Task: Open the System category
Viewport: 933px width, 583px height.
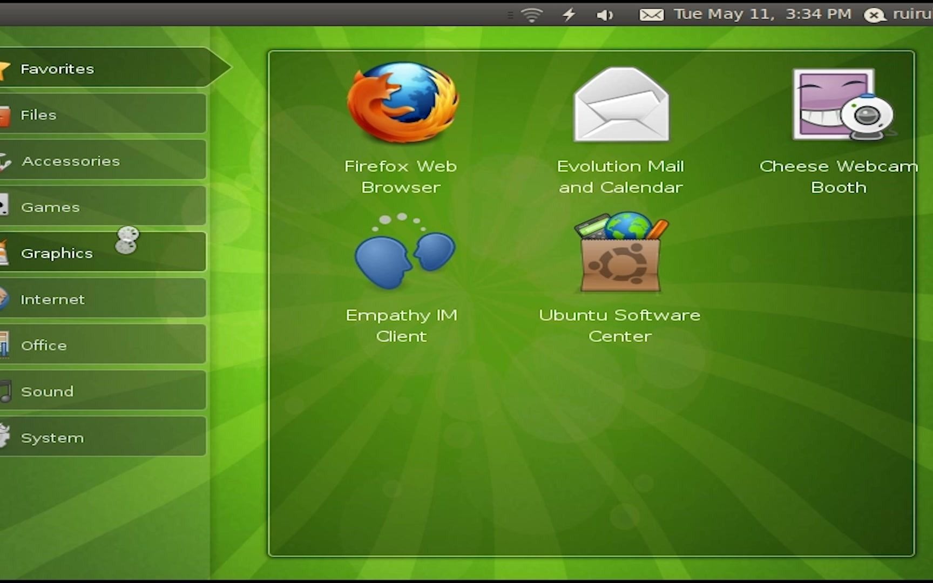Action: coord(103,437)
